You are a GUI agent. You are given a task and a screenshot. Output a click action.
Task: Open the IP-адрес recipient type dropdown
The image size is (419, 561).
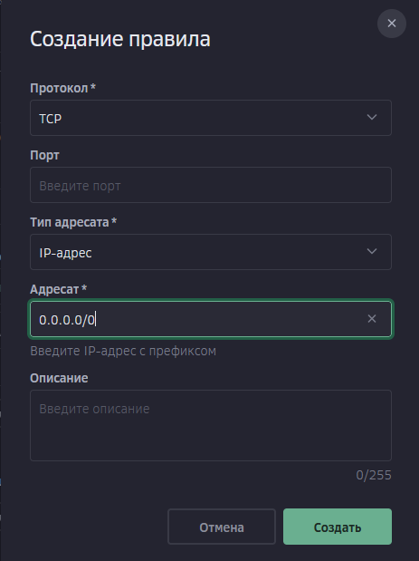211,252
